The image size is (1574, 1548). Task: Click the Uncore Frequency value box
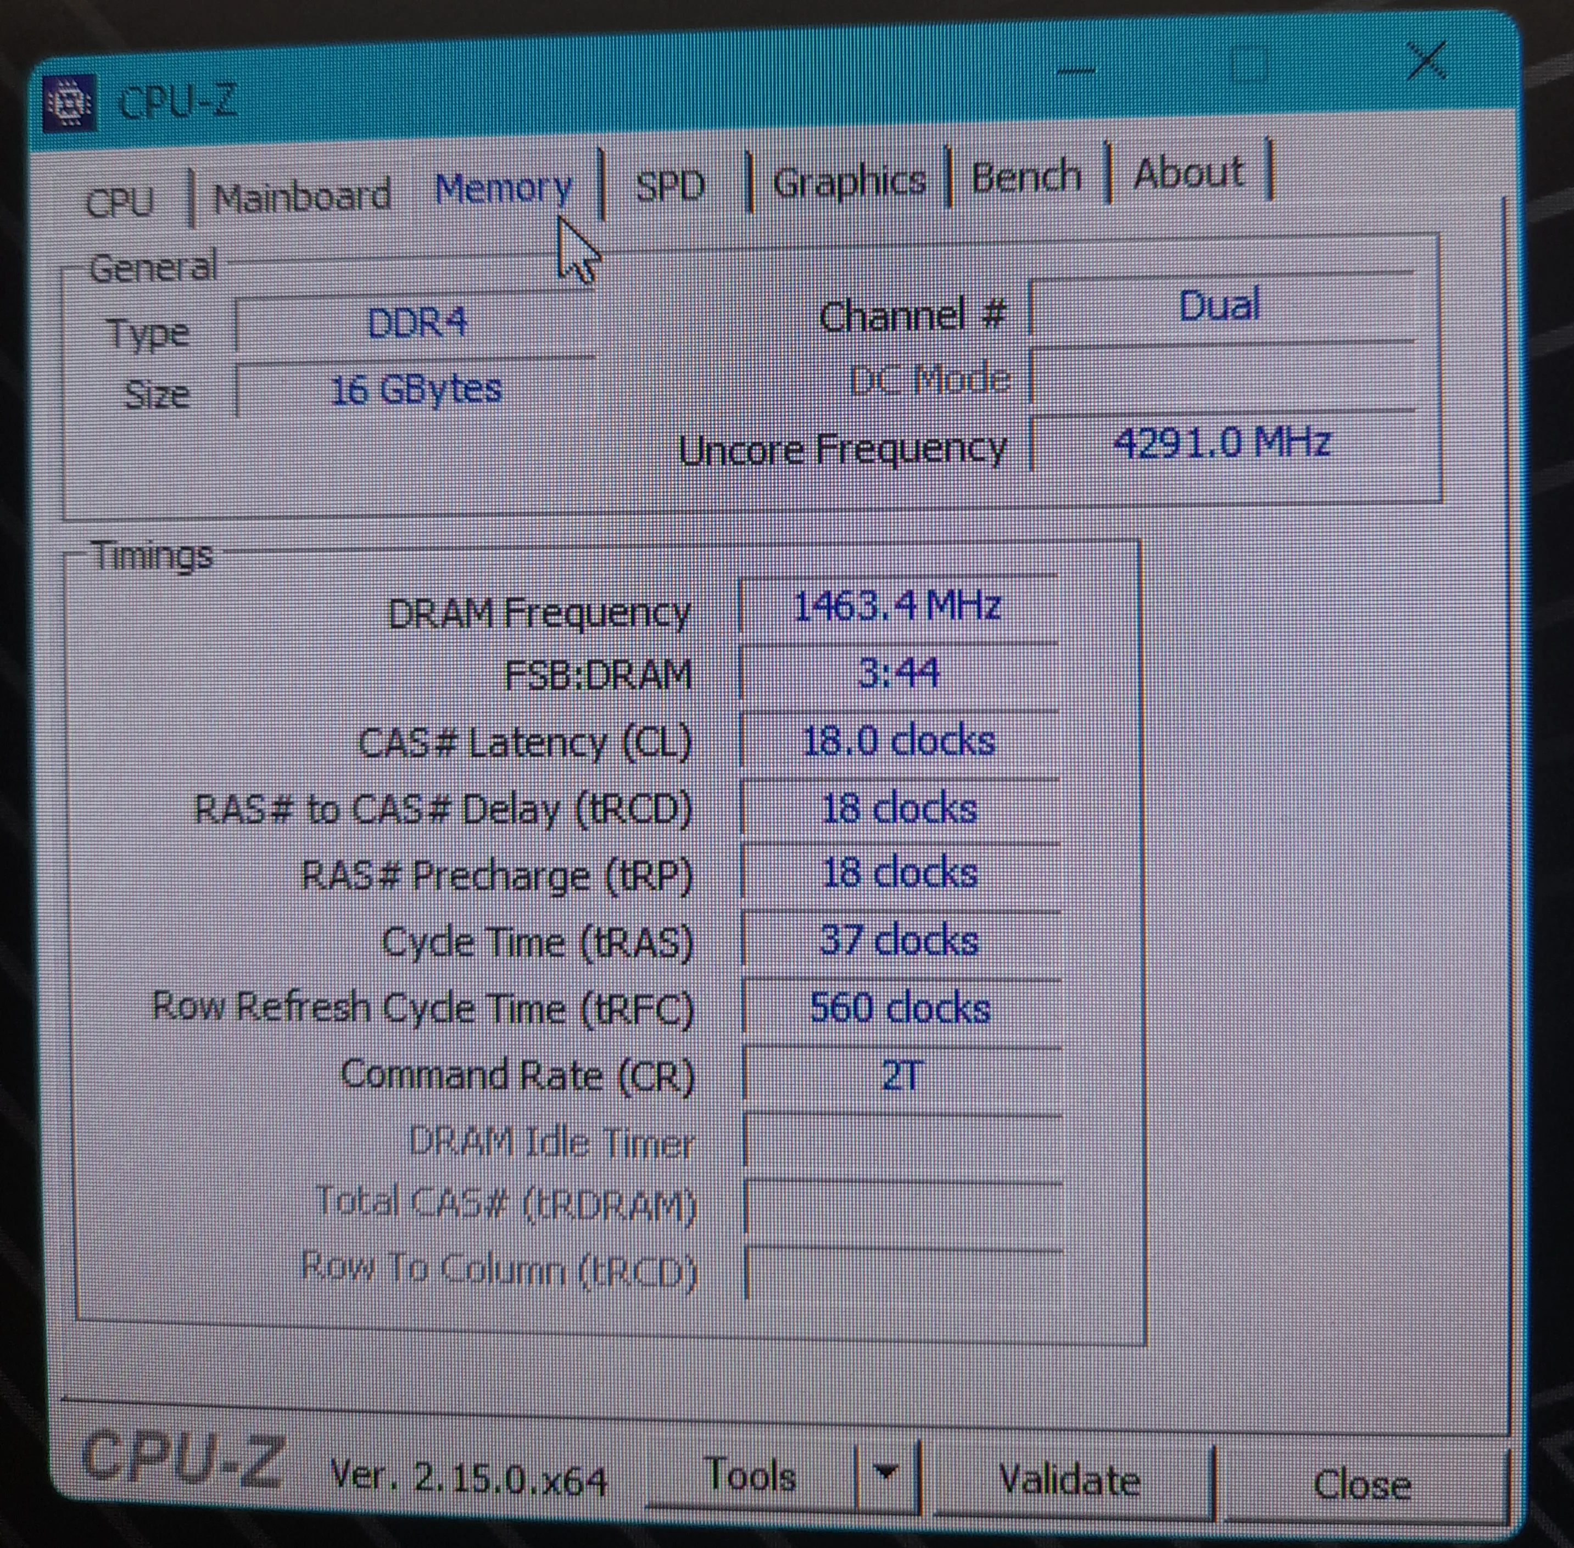click(x=1221, y=444)
